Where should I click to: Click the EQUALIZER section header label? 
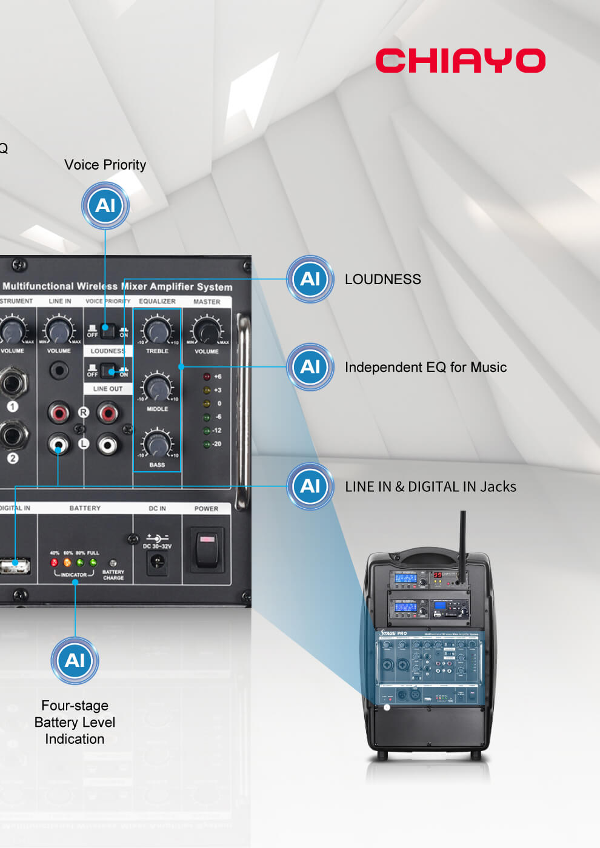point(158,301)
